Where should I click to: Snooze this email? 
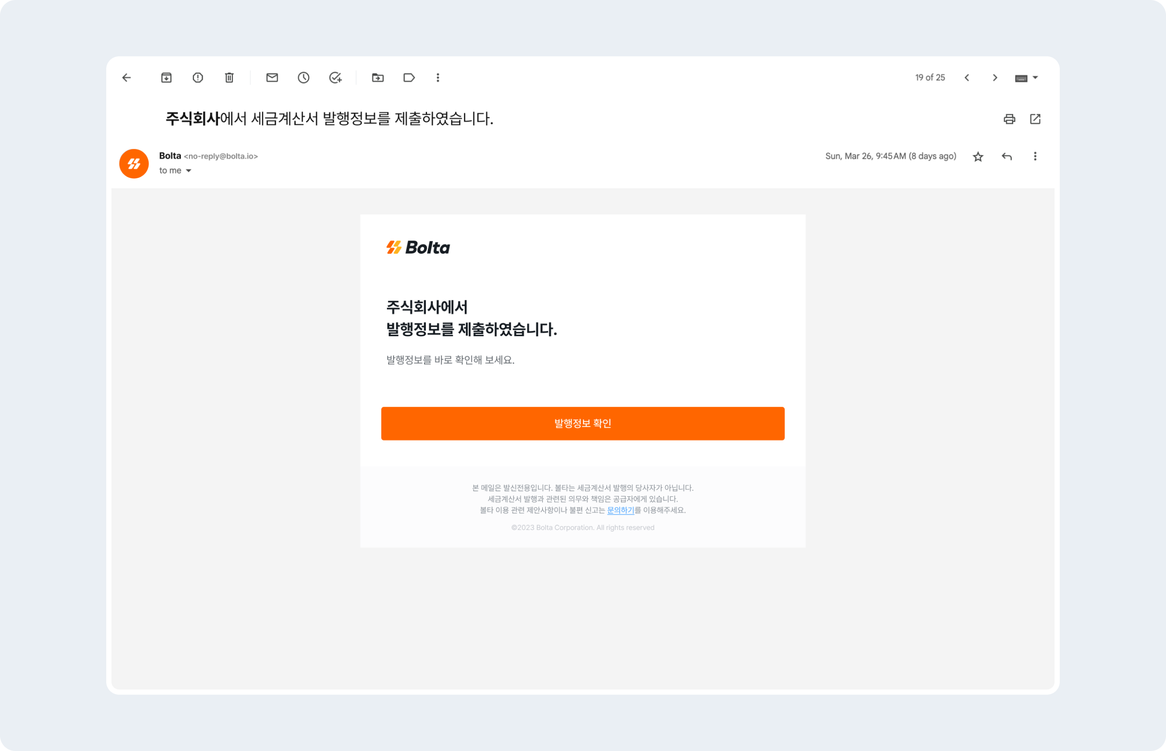(x=304, y=78)
